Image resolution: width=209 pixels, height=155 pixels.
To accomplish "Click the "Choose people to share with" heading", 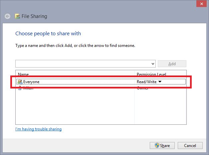I will (x=48, y=34).
